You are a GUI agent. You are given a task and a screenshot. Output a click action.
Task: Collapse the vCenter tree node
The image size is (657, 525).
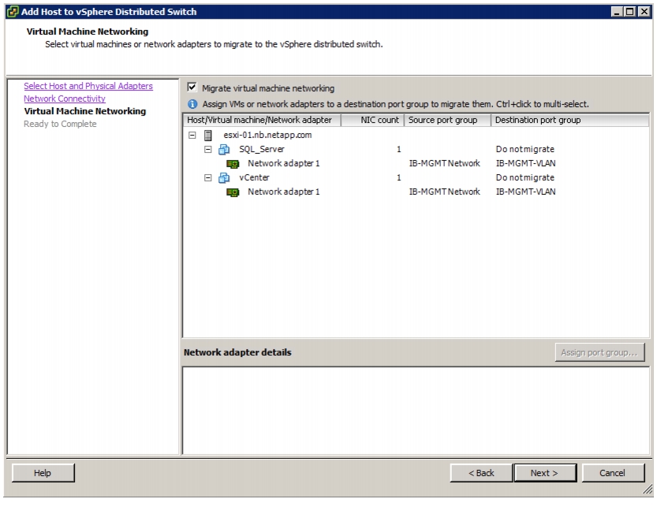208,178
